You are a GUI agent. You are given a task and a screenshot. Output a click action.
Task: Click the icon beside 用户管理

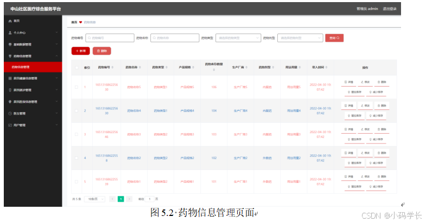[x=10, y=125]
